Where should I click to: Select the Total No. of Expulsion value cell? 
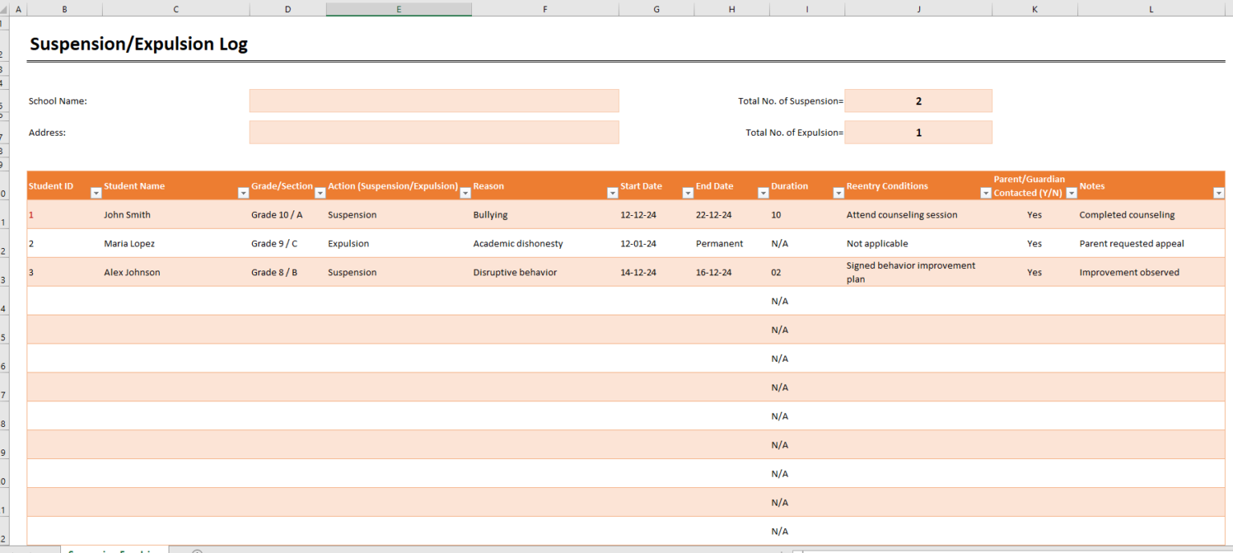[918, 132]
